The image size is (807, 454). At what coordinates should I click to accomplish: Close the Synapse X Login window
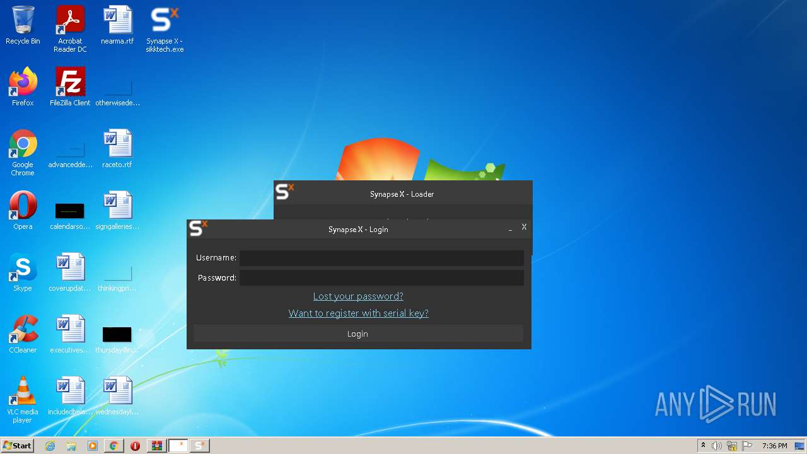pos(524,227)
